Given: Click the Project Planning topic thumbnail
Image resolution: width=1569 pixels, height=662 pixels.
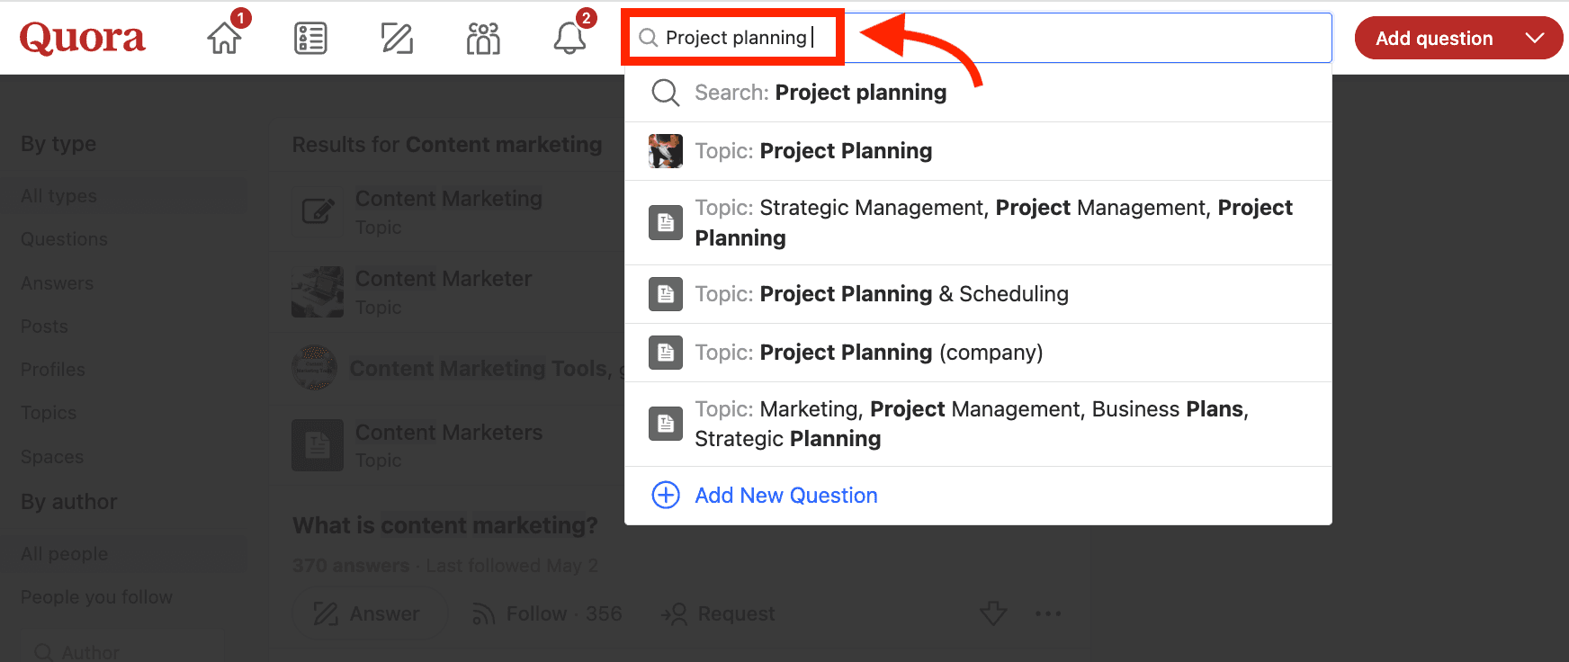Looking at the screenshot, I should pyautogui.click(x=666, y=151).
